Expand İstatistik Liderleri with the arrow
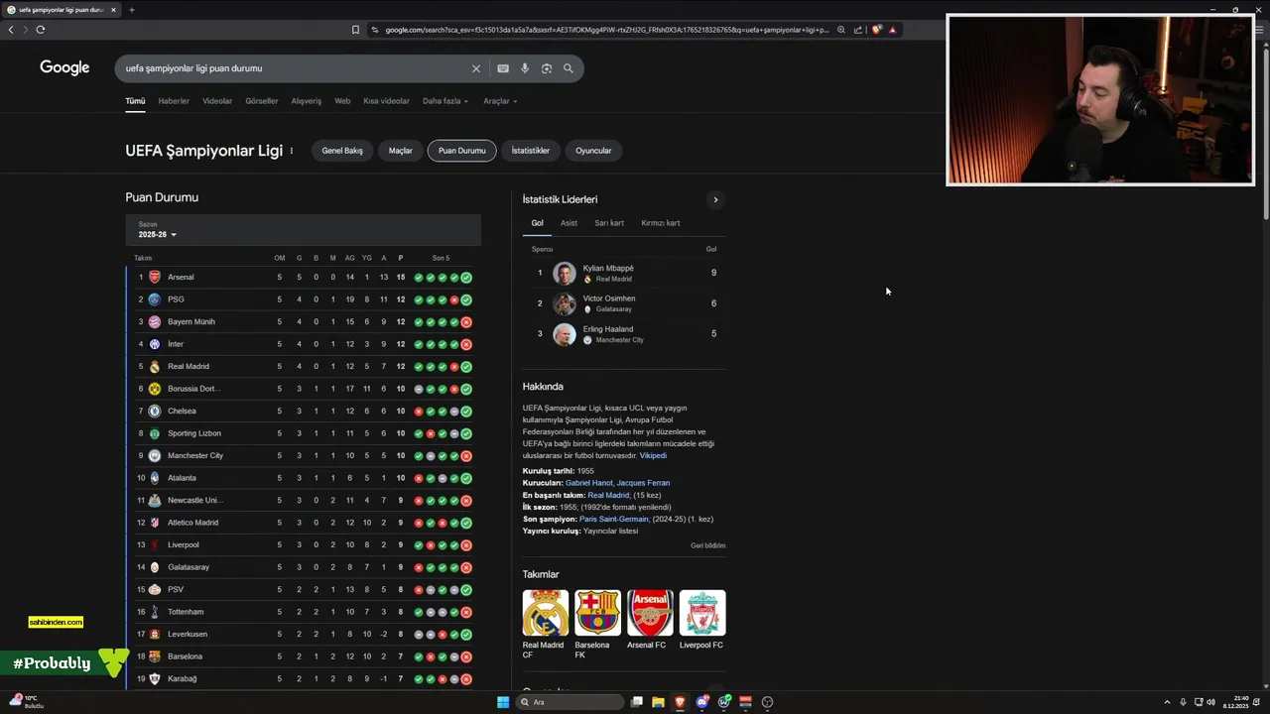 click(715, 199)
